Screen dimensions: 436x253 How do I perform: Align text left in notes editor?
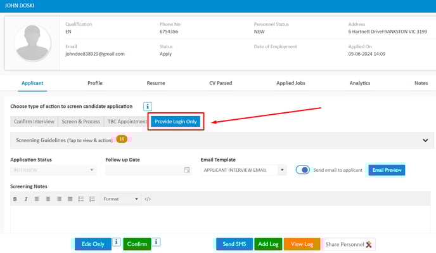37,199
